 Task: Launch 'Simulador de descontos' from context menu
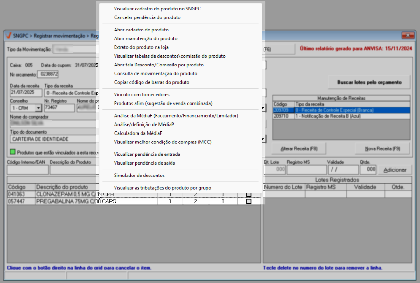(139, 176)
